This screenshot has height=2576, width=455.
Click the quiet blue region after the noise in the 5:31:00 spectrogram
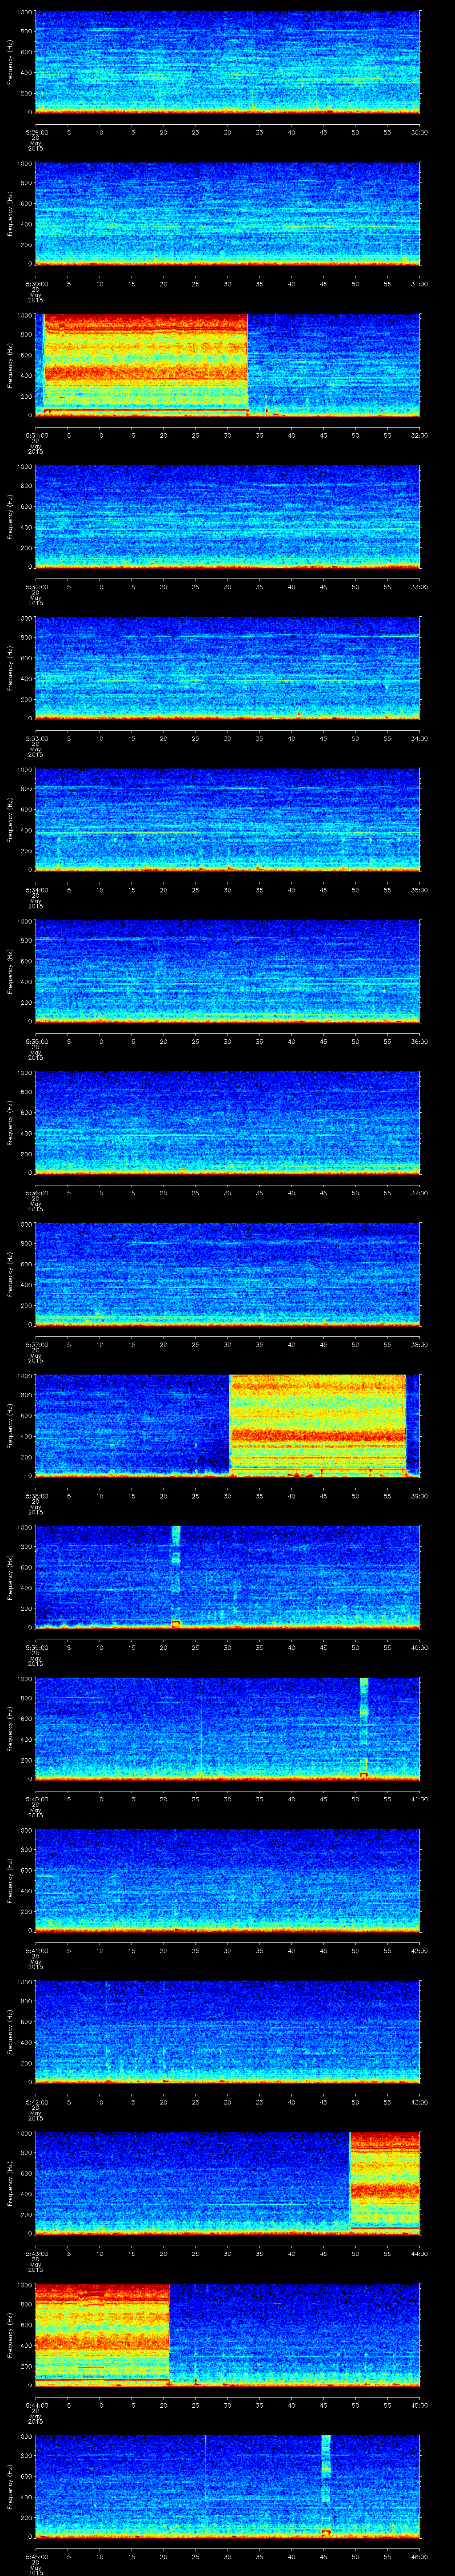point(334,365)
